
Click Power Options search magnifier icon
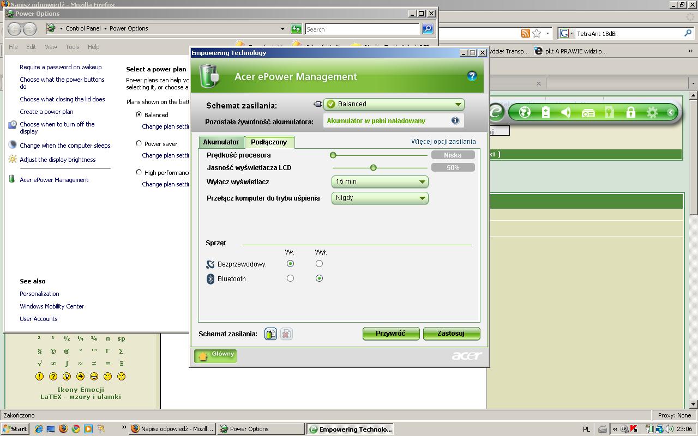[x=428, y=29]
